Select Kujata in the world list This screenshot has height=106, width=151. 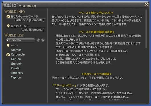tap(15, 68)
